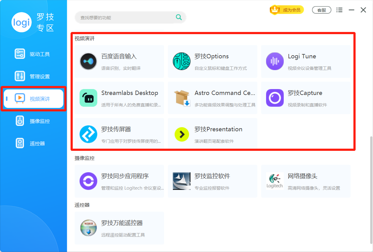
Task: Click the 视频演讲 section heading
Action: tap(85, 38)
